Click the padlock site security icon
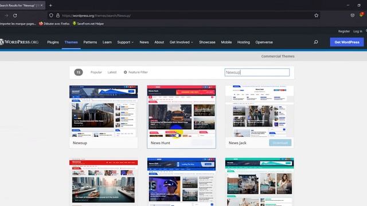This screenshot has height=206, width=367. (x=57, y=15)
